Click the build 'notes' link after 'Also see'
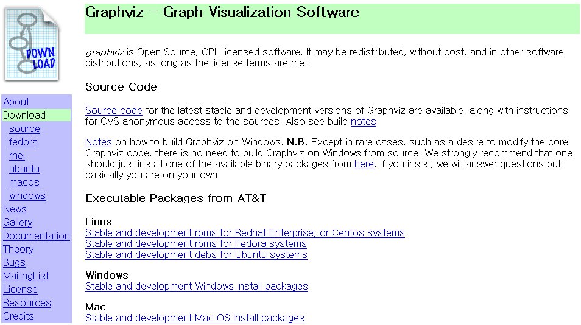 click(x=364, y=121)
